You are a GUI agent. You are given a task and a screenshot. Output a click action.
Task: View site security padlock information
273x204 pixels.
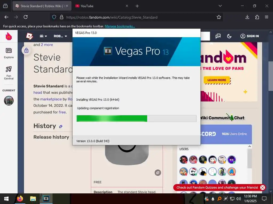tap(62, 17)
